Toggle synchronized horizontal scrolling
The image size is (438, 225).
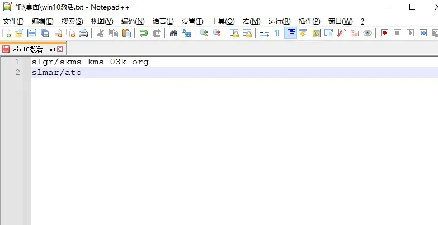click(x=247, y=33)
